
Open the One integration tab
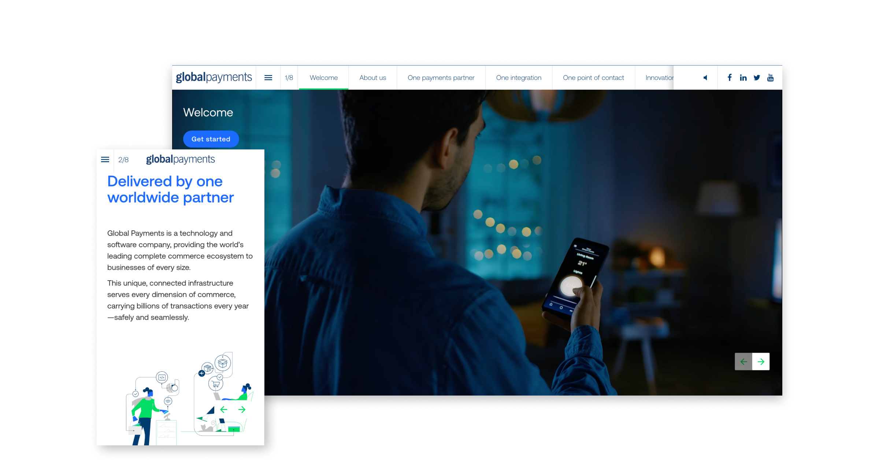pos(518,78)
